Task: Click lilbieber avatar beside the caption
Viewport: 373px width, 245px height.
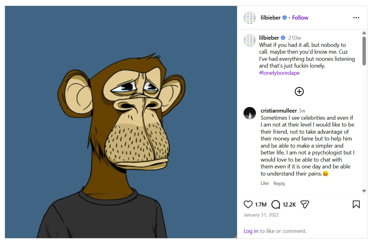Action: pyautogui.click(x=250, y=40)
